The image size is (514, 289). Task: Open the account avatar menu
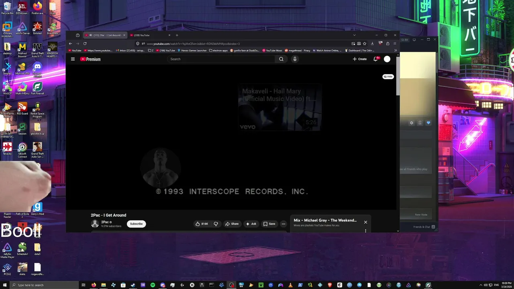(387, 59)
